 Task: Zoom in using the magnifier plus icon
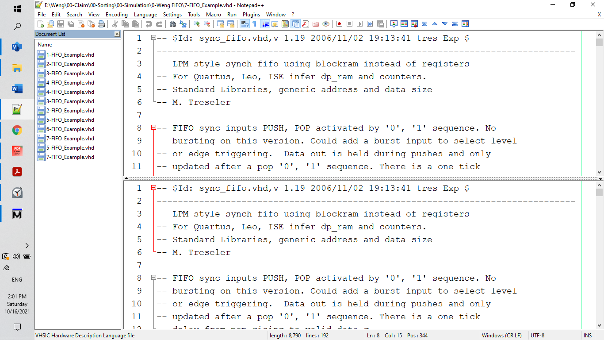coord(197,24)
